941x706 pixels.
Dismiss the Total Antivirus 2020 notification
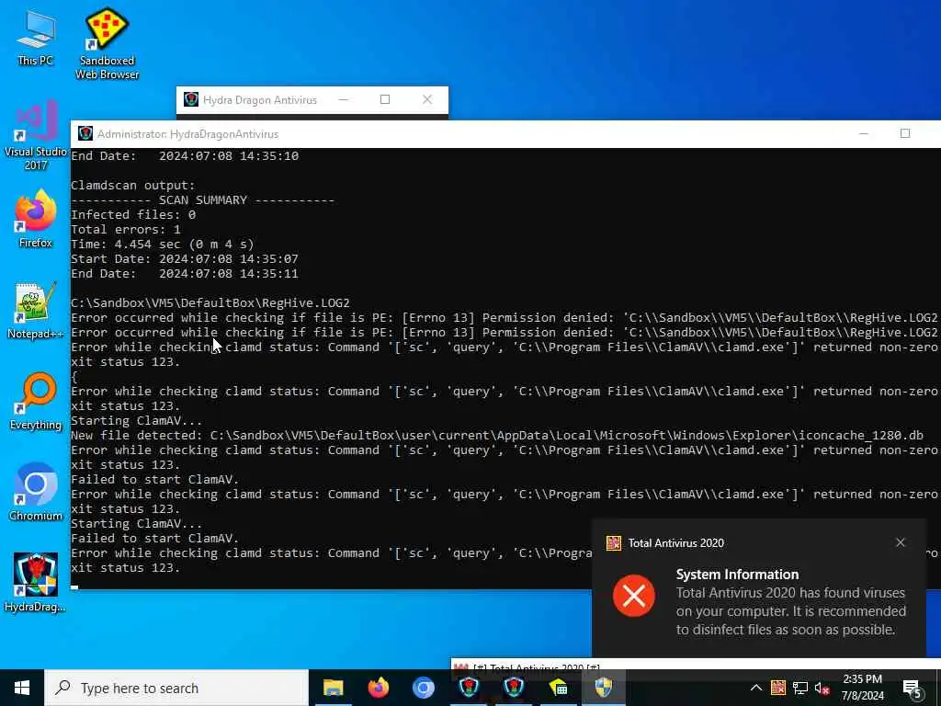click(x=901, y=542)
